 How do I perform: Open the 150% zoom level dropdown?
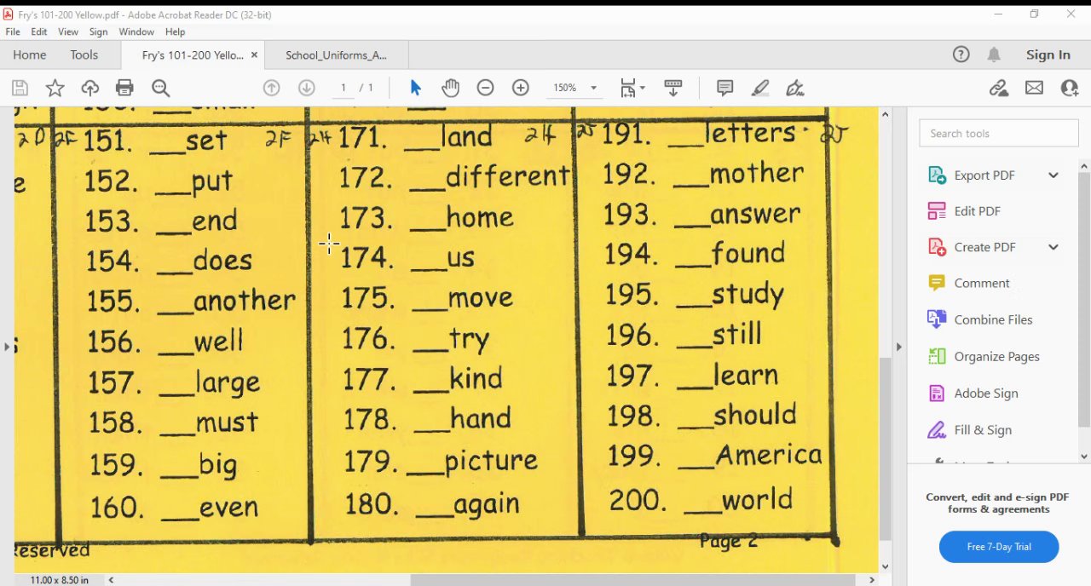pyautogui.click(x=593, y=88)
